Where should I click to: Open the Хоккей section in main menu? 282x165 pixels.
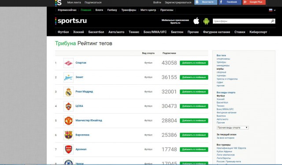click(x=78, y=32)
